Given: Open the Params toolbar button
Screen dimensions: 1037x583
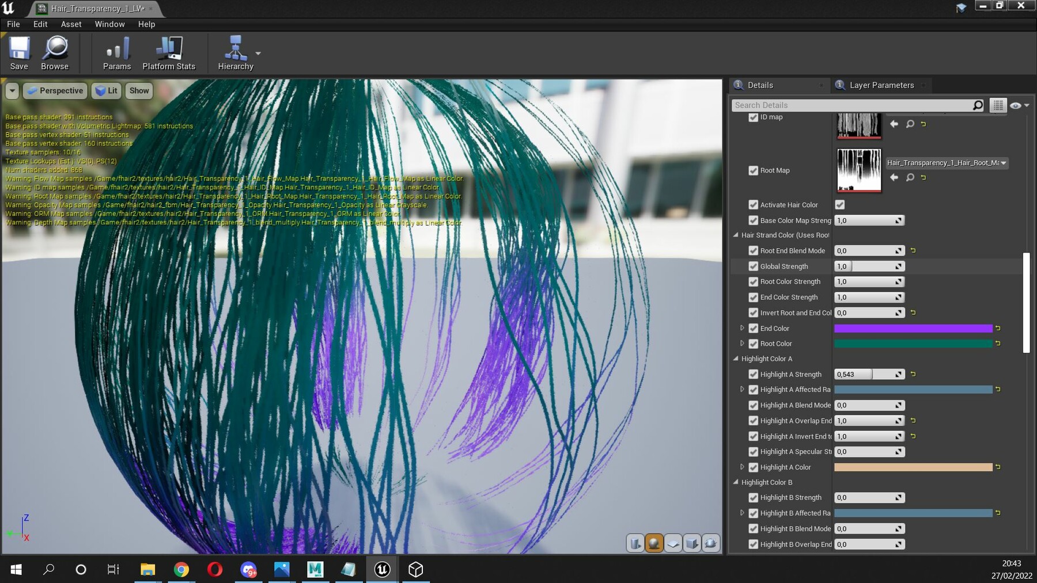Looking at the screenshot, I should pyautogui.click(x=117, y=54).
